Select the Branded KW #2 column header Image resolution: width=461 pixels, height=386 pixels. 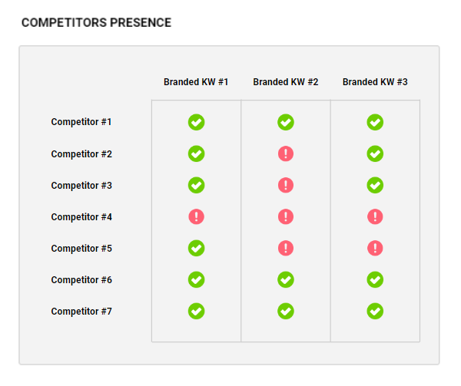coord(286,82)
